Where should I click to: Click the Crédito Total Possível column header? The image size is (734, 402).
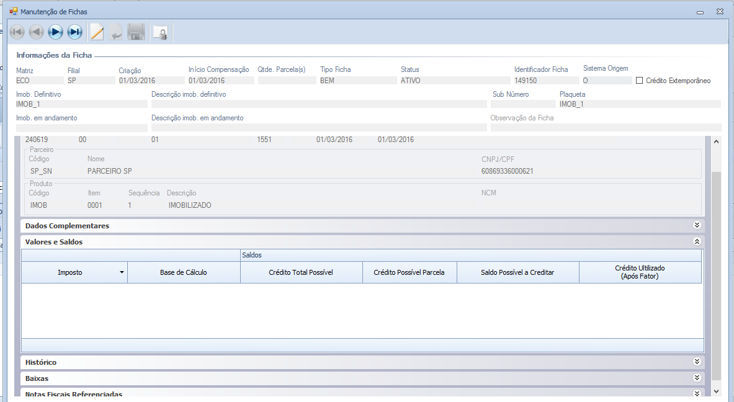[x=301, y=272]
